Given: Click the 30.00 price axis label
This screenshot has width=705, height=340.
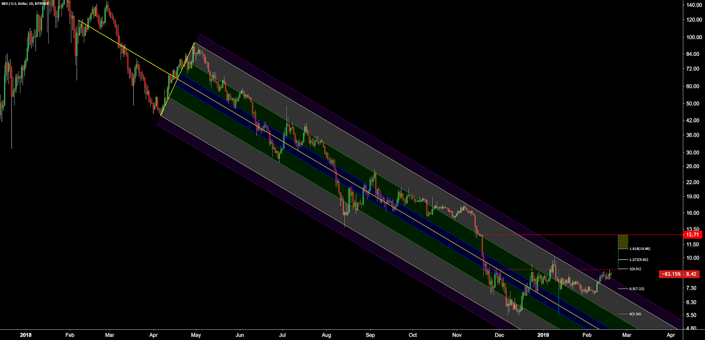Looking at the screenshot, I should 693,153.
